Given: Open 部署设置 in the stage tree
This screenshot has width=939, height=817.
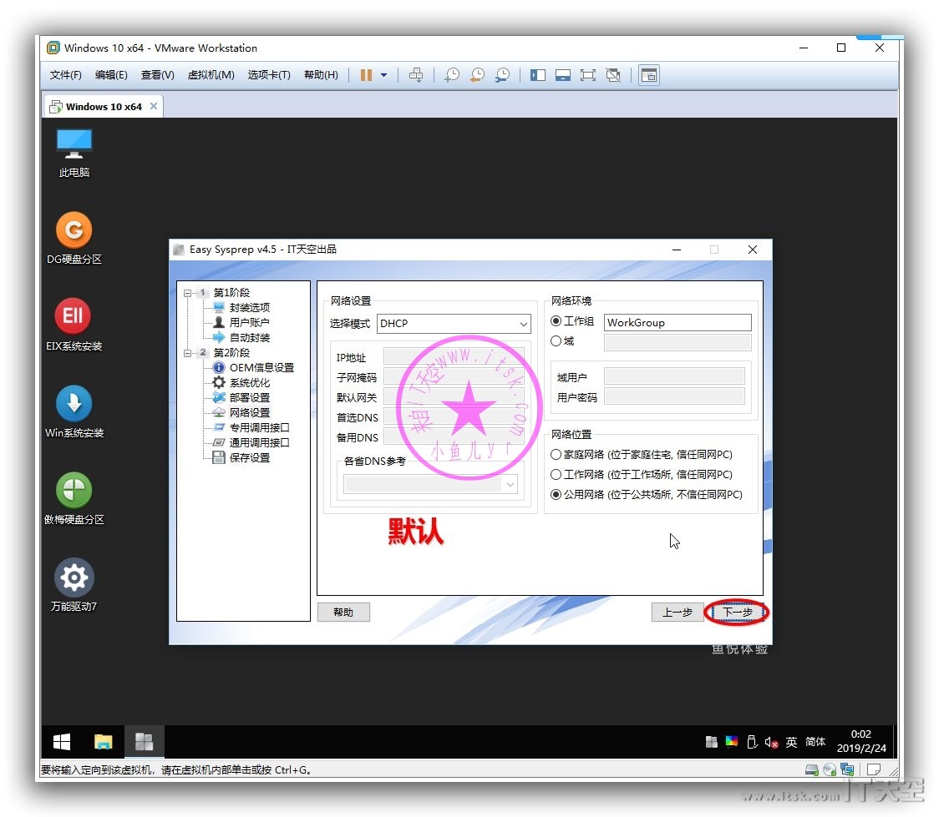Looking at the screenshot, I should (249, 397).
